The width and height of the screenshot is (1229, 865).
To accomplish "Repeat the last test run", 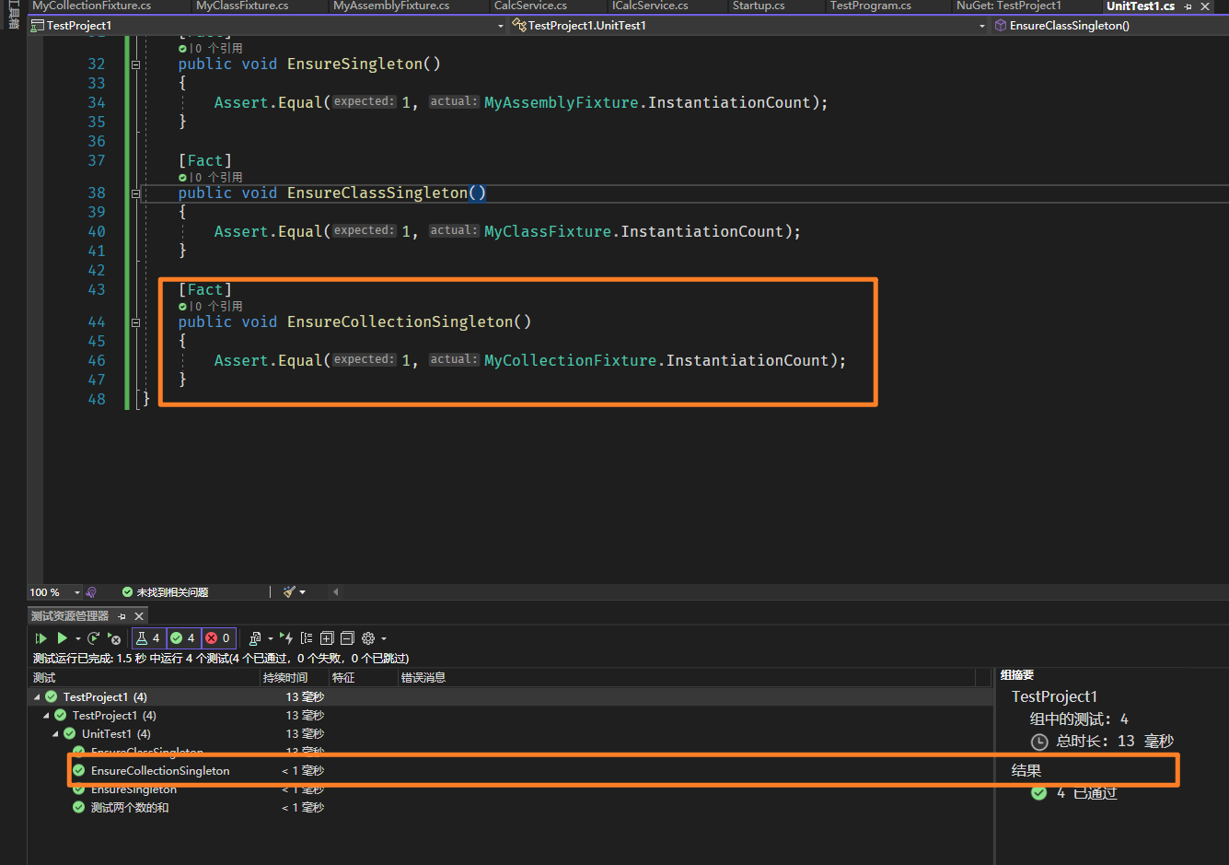I will pos(94,638).
